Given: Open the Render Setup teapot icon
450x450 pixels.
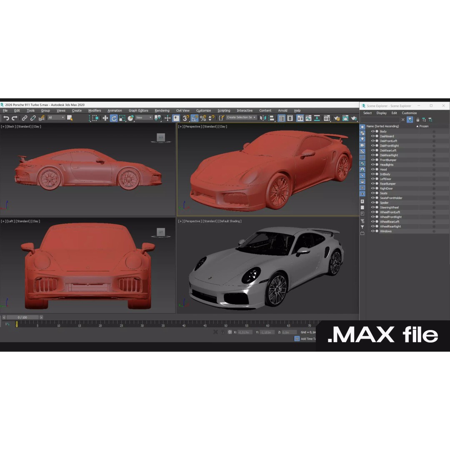Looking at the screenshot, I should (x=337, y=118).
